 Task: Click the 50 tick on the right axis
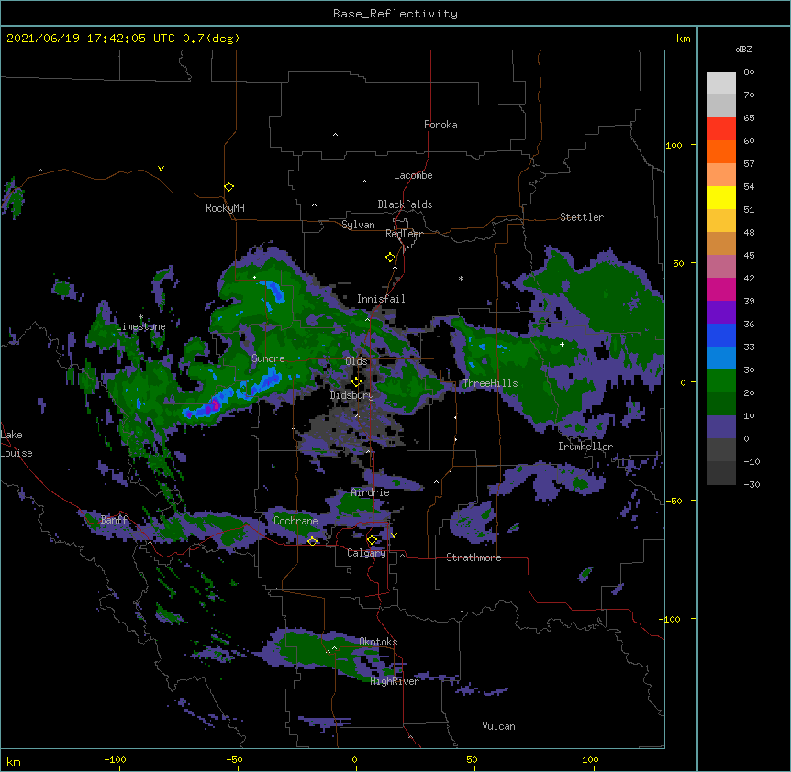pyautogui.click(x=678, y=263)
